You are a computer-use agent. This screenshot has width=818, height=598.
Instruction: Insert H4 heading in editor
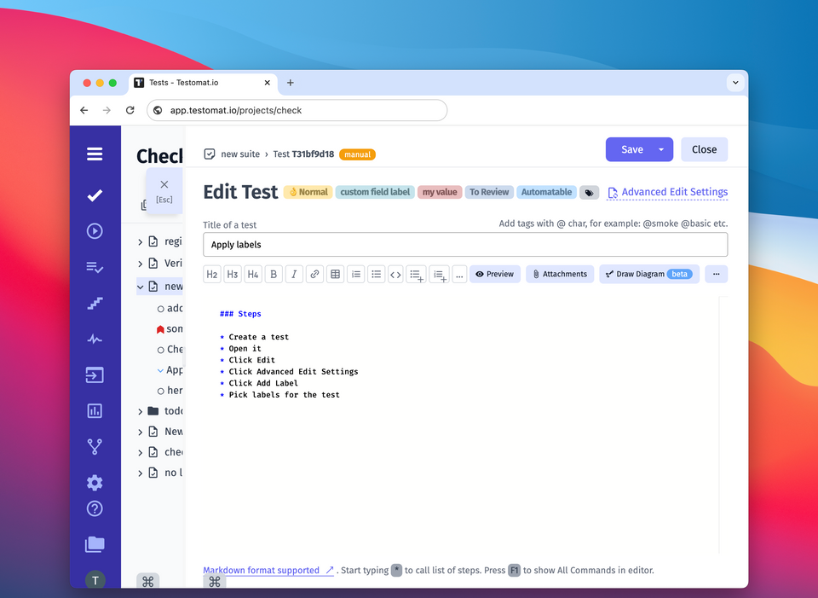(x=253, y=274)
